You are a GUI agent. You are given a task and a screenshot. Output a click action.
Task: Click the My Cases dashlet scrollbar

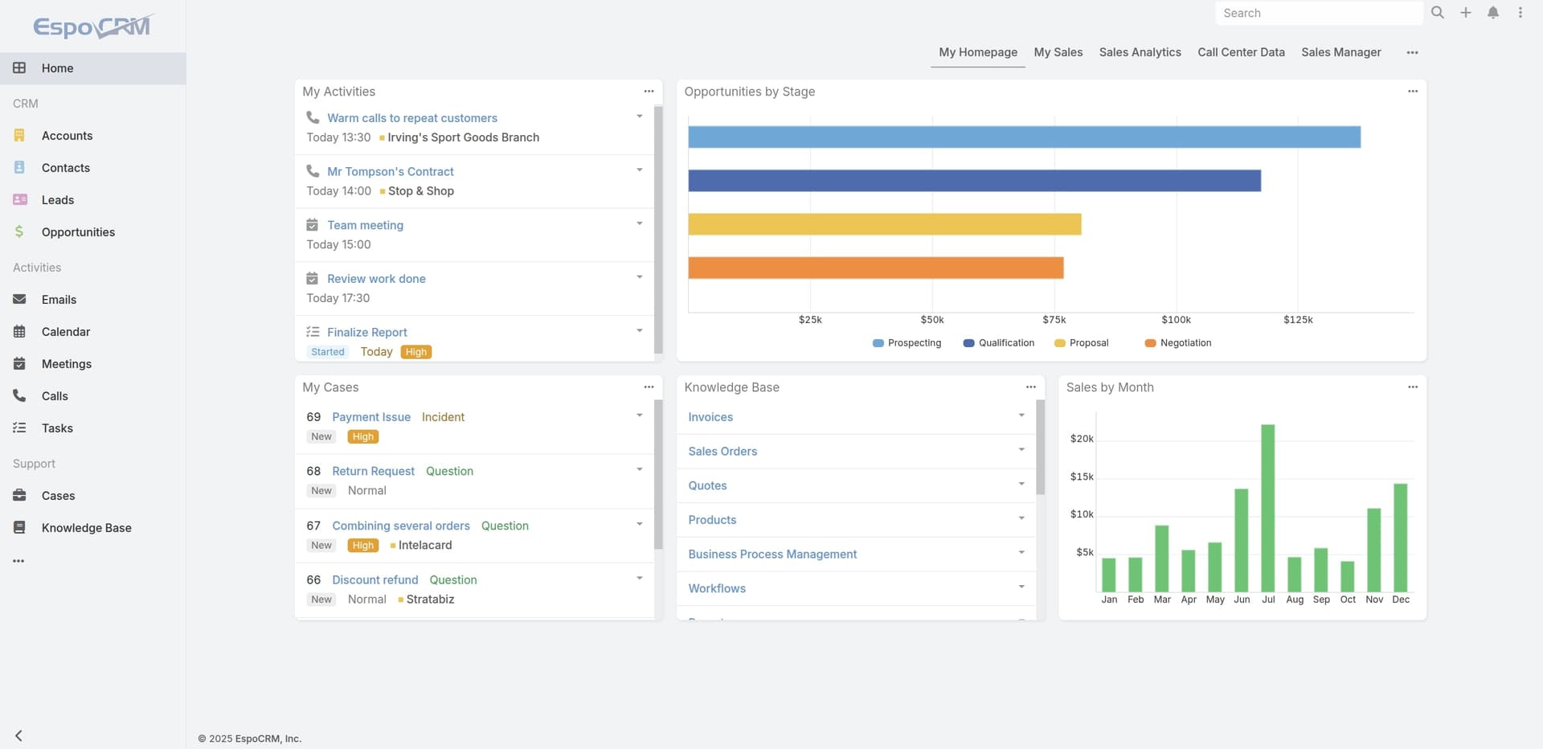658,474
